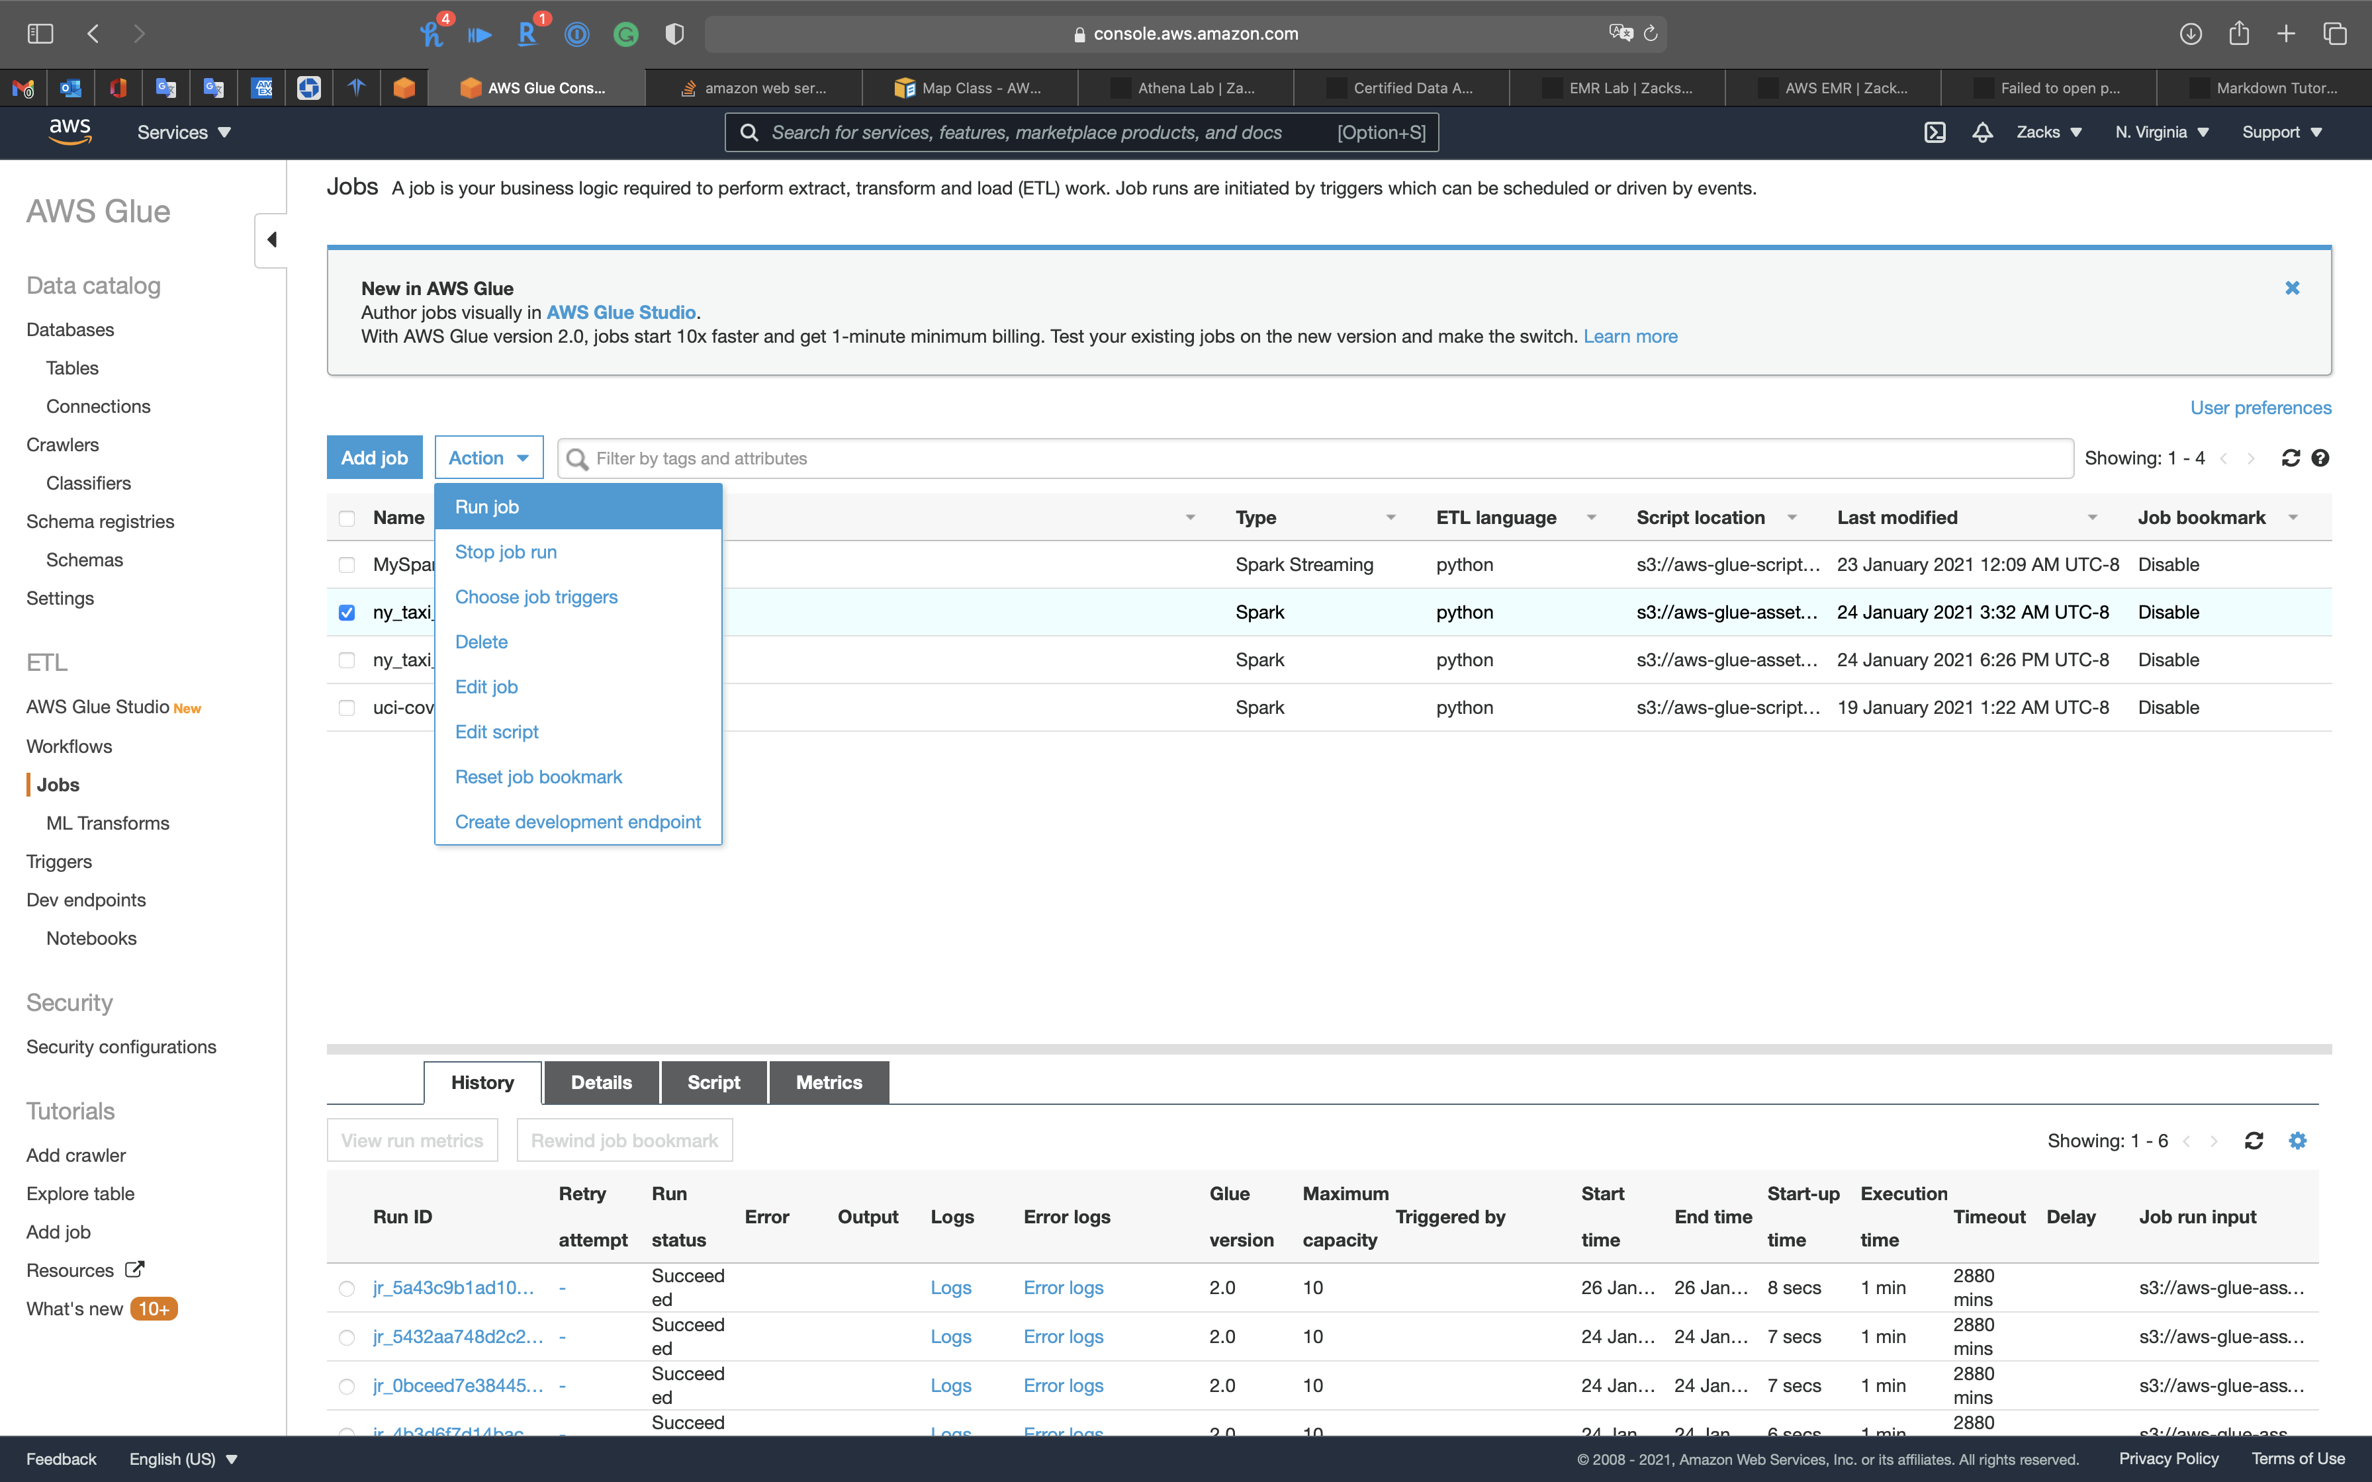Toggle the Action dropdown button
The image size is (2372, 1482).
click(488, 458)
